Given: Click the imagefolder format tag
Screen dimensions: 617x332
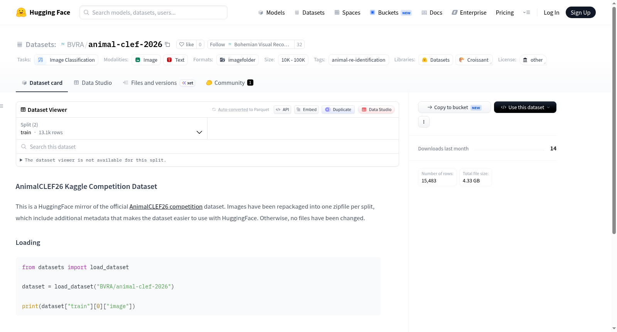Looking at the screenshot, I should pos(238,60).
